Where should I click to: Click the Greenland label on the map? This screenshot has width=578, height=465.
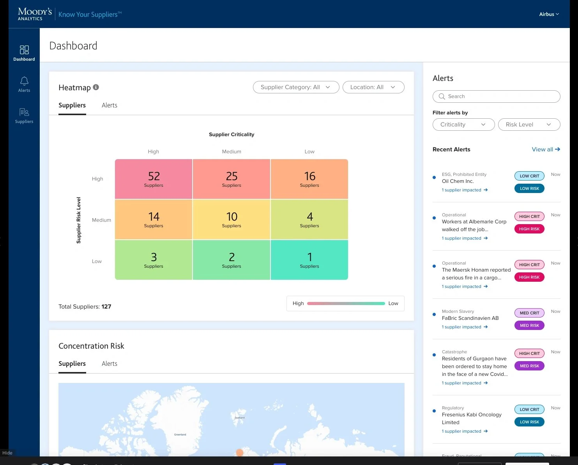180,434
